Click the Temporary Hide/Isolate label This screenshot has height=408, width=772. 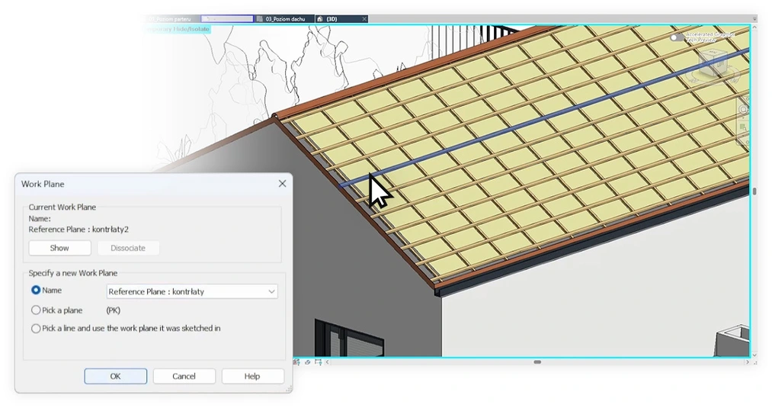coord(178,29)
